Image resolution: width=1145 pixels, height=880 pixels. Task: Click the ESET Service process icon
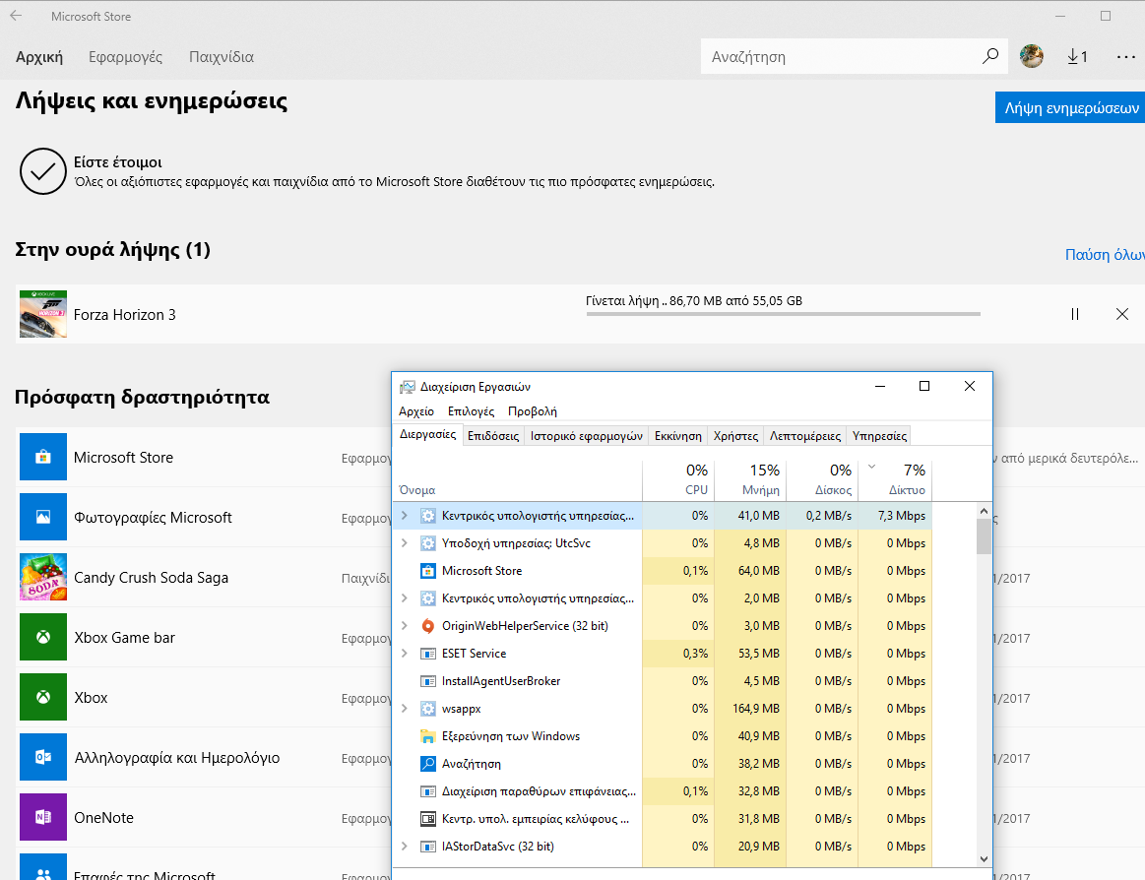click(428, 654)
